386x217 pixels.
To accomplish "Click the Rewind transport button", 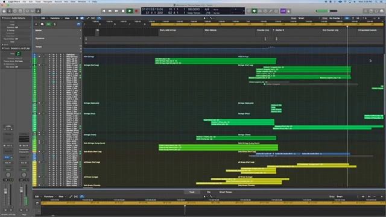I will pos(110,11).
